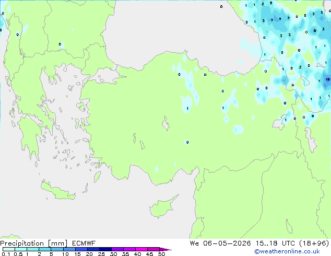
Task: Click the legend value '20'
Action: (x=89, y=254)
